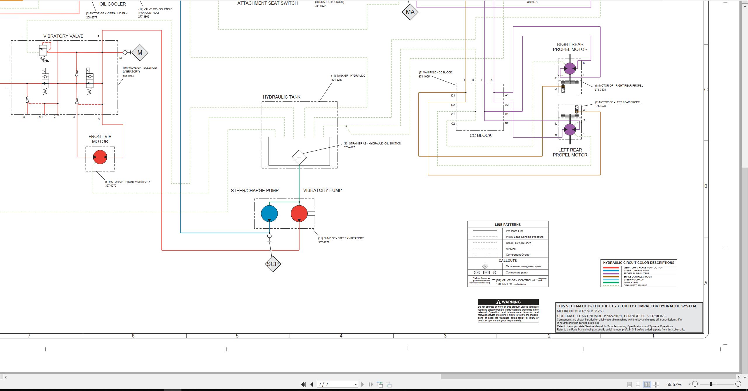Screen dimensions: 748x391
Task: Click the (8) MOTOR GP - RIGHT REAR PROPEL callout
Action: 619,87
